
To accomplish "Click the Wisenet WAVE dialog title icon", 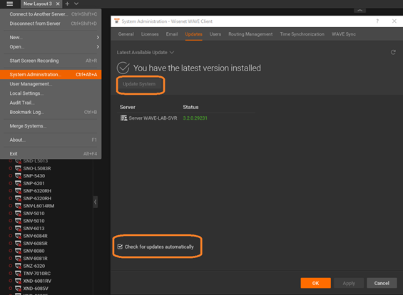I will 117,21.
